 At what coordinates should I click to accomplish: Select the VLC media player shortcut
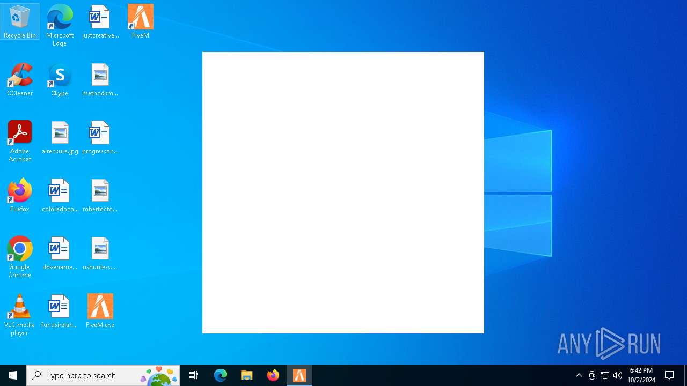(20, 315)
